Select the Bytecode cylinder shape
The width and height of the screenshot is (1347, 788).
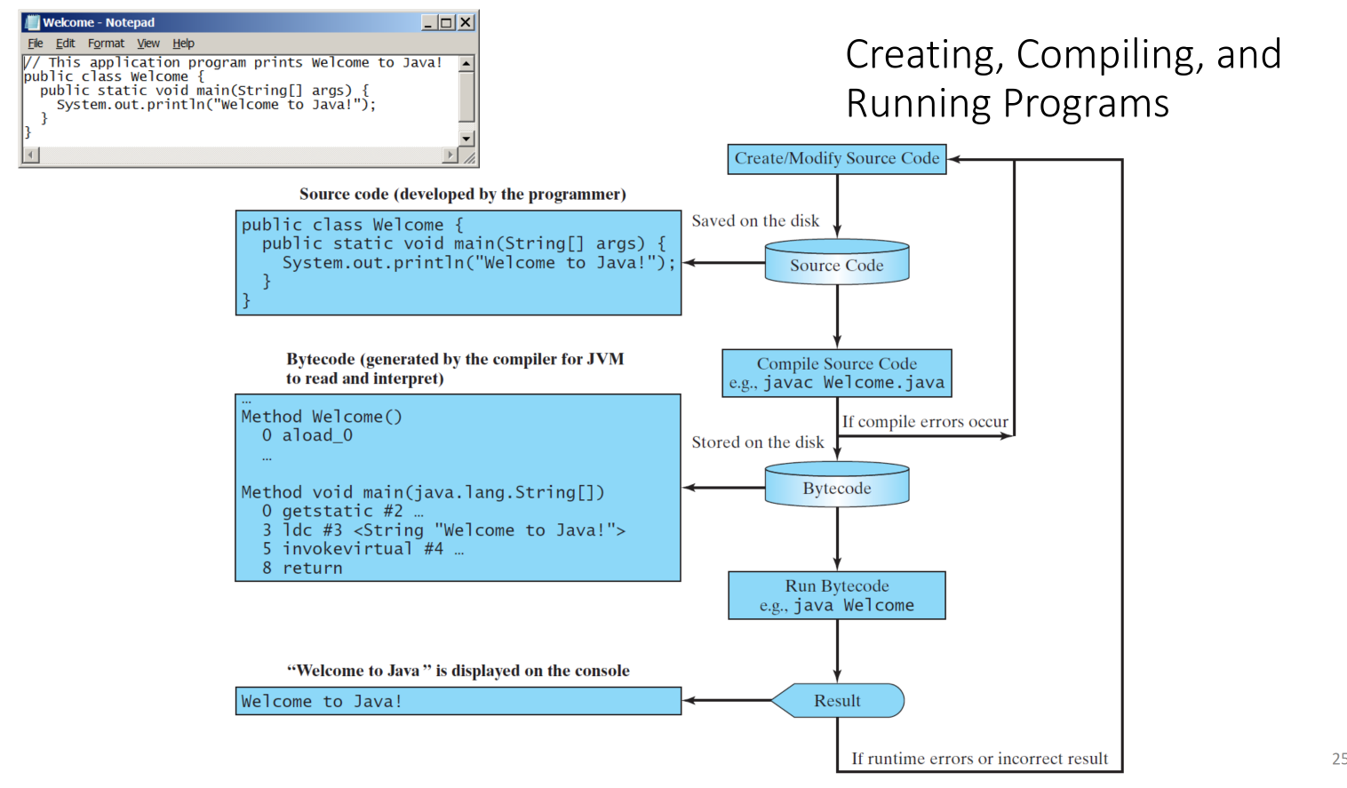pos(836,486)
